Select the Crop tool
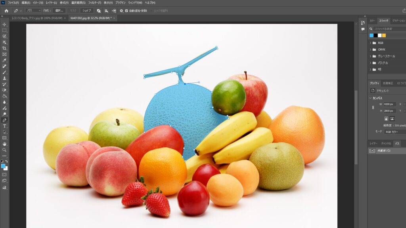 pyautogui.click(x=5, y=48)
